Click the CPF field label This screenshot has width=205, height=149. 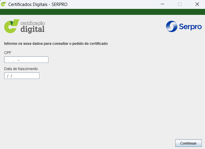[8, 53]
